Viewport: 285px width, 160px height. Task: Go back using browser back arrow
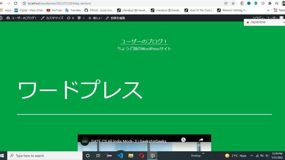tap(1, 3)
